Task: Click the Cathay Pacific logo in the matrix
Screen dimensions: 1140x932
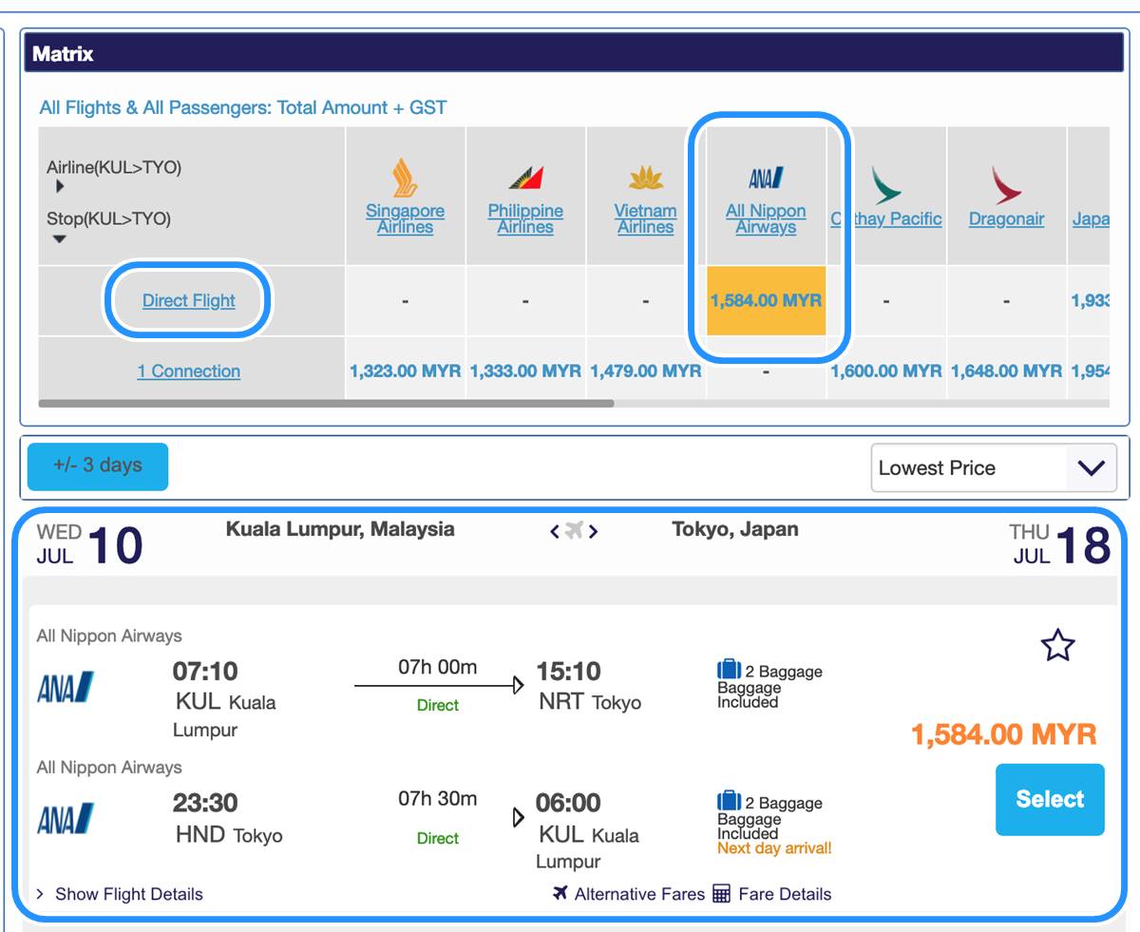Action: [x=885, y=184]
